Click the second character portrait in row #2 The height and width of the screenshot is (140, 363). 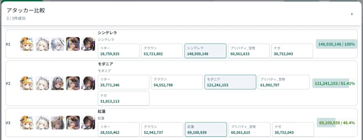click(x=42, y=83)
